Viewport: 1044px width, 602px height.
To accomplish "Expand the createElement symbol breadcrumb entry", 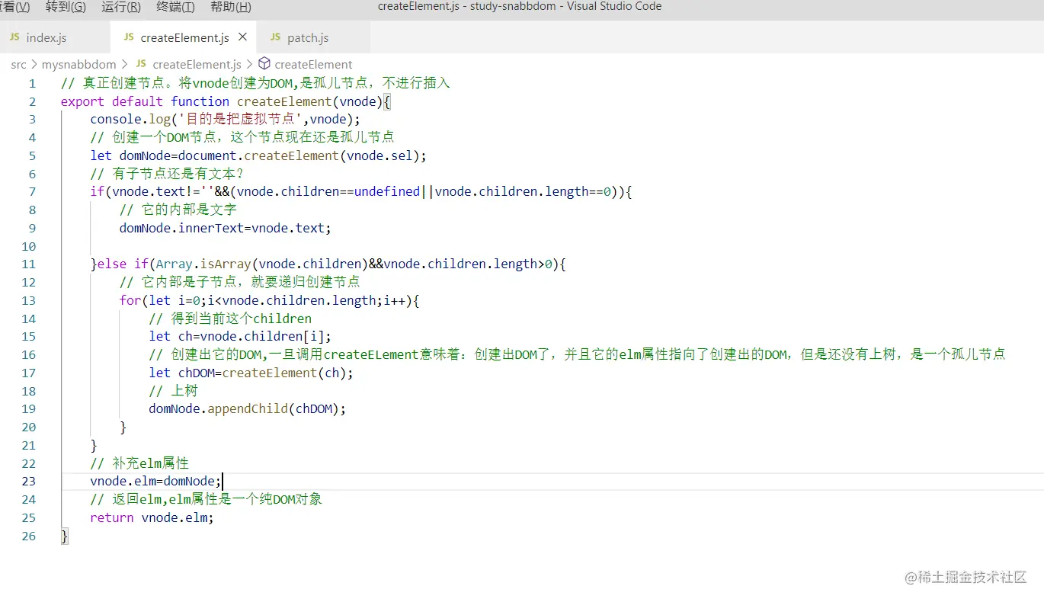I will [313, 64].
